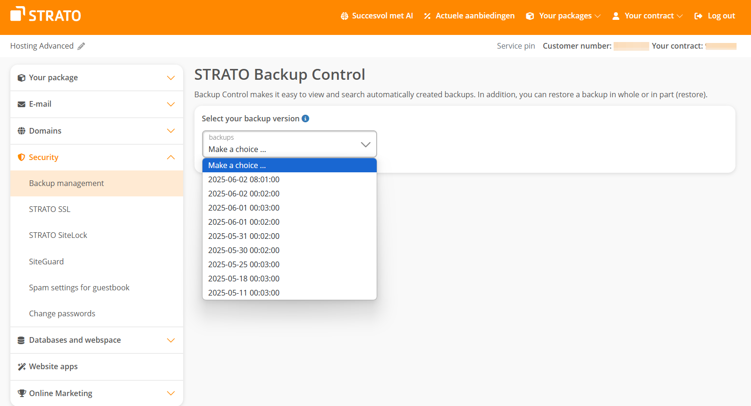Click the Log out link
Viewport: 751px width, 406px height.
tap(721, 16)
